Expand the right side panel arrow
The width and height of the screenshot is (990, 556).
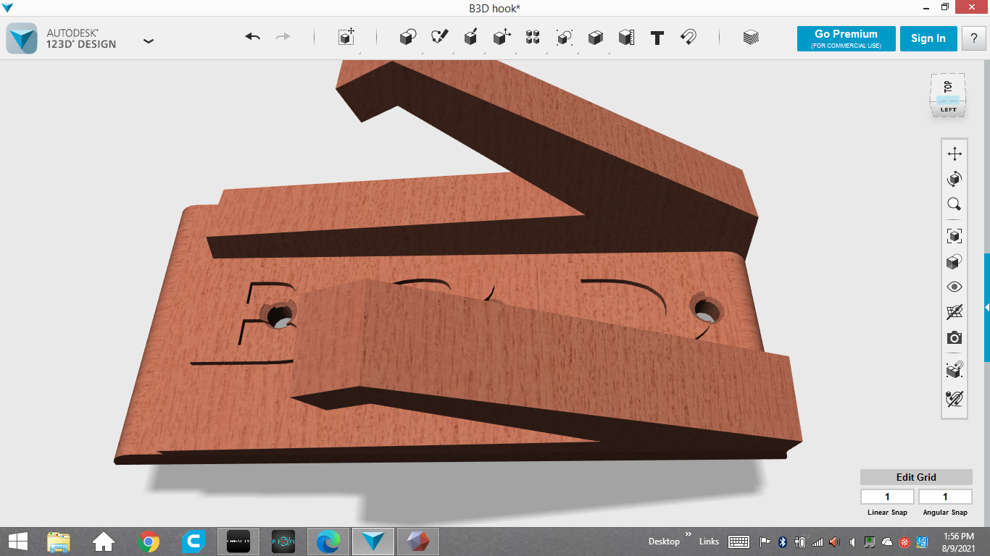(x=986, y=308)
